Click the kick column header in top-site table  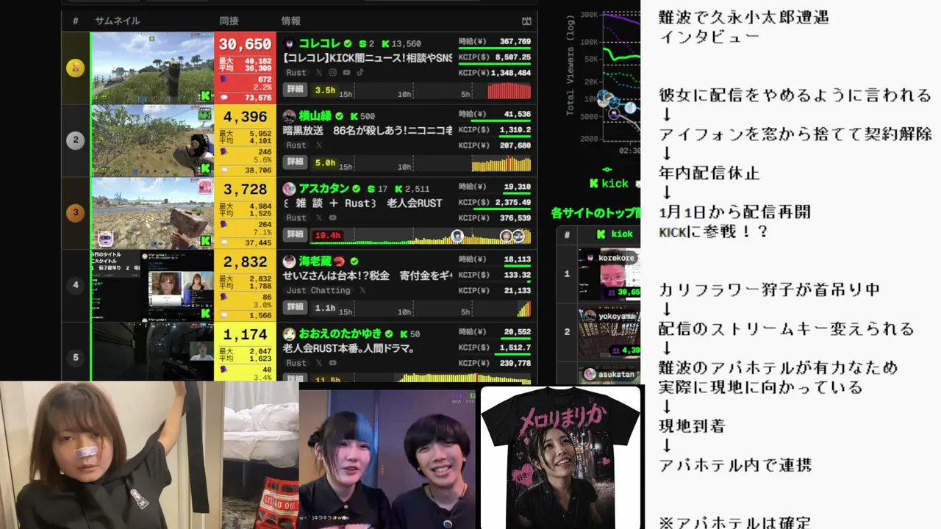coord(615,234)
